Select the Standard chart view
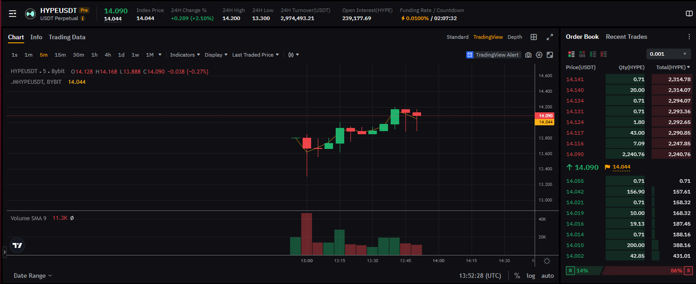The width and height of the screenshot is (696, 284). pyautogui.click(x=458, y=37)
